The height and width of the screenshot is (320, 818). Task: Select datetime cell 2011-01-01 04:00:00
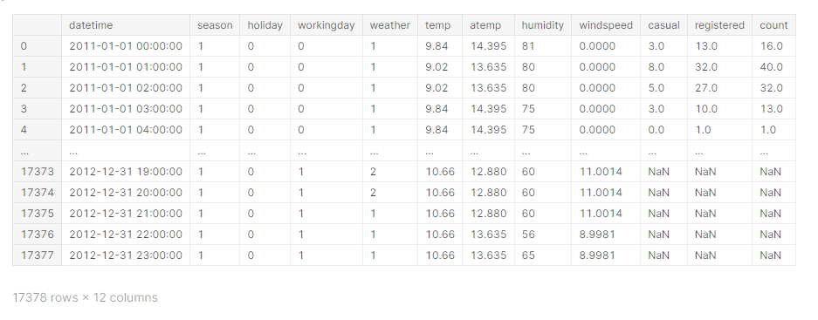[126, 129]
